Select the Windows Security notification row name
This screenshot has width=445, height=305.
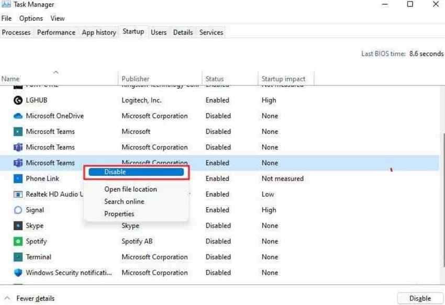coord(69,273)
